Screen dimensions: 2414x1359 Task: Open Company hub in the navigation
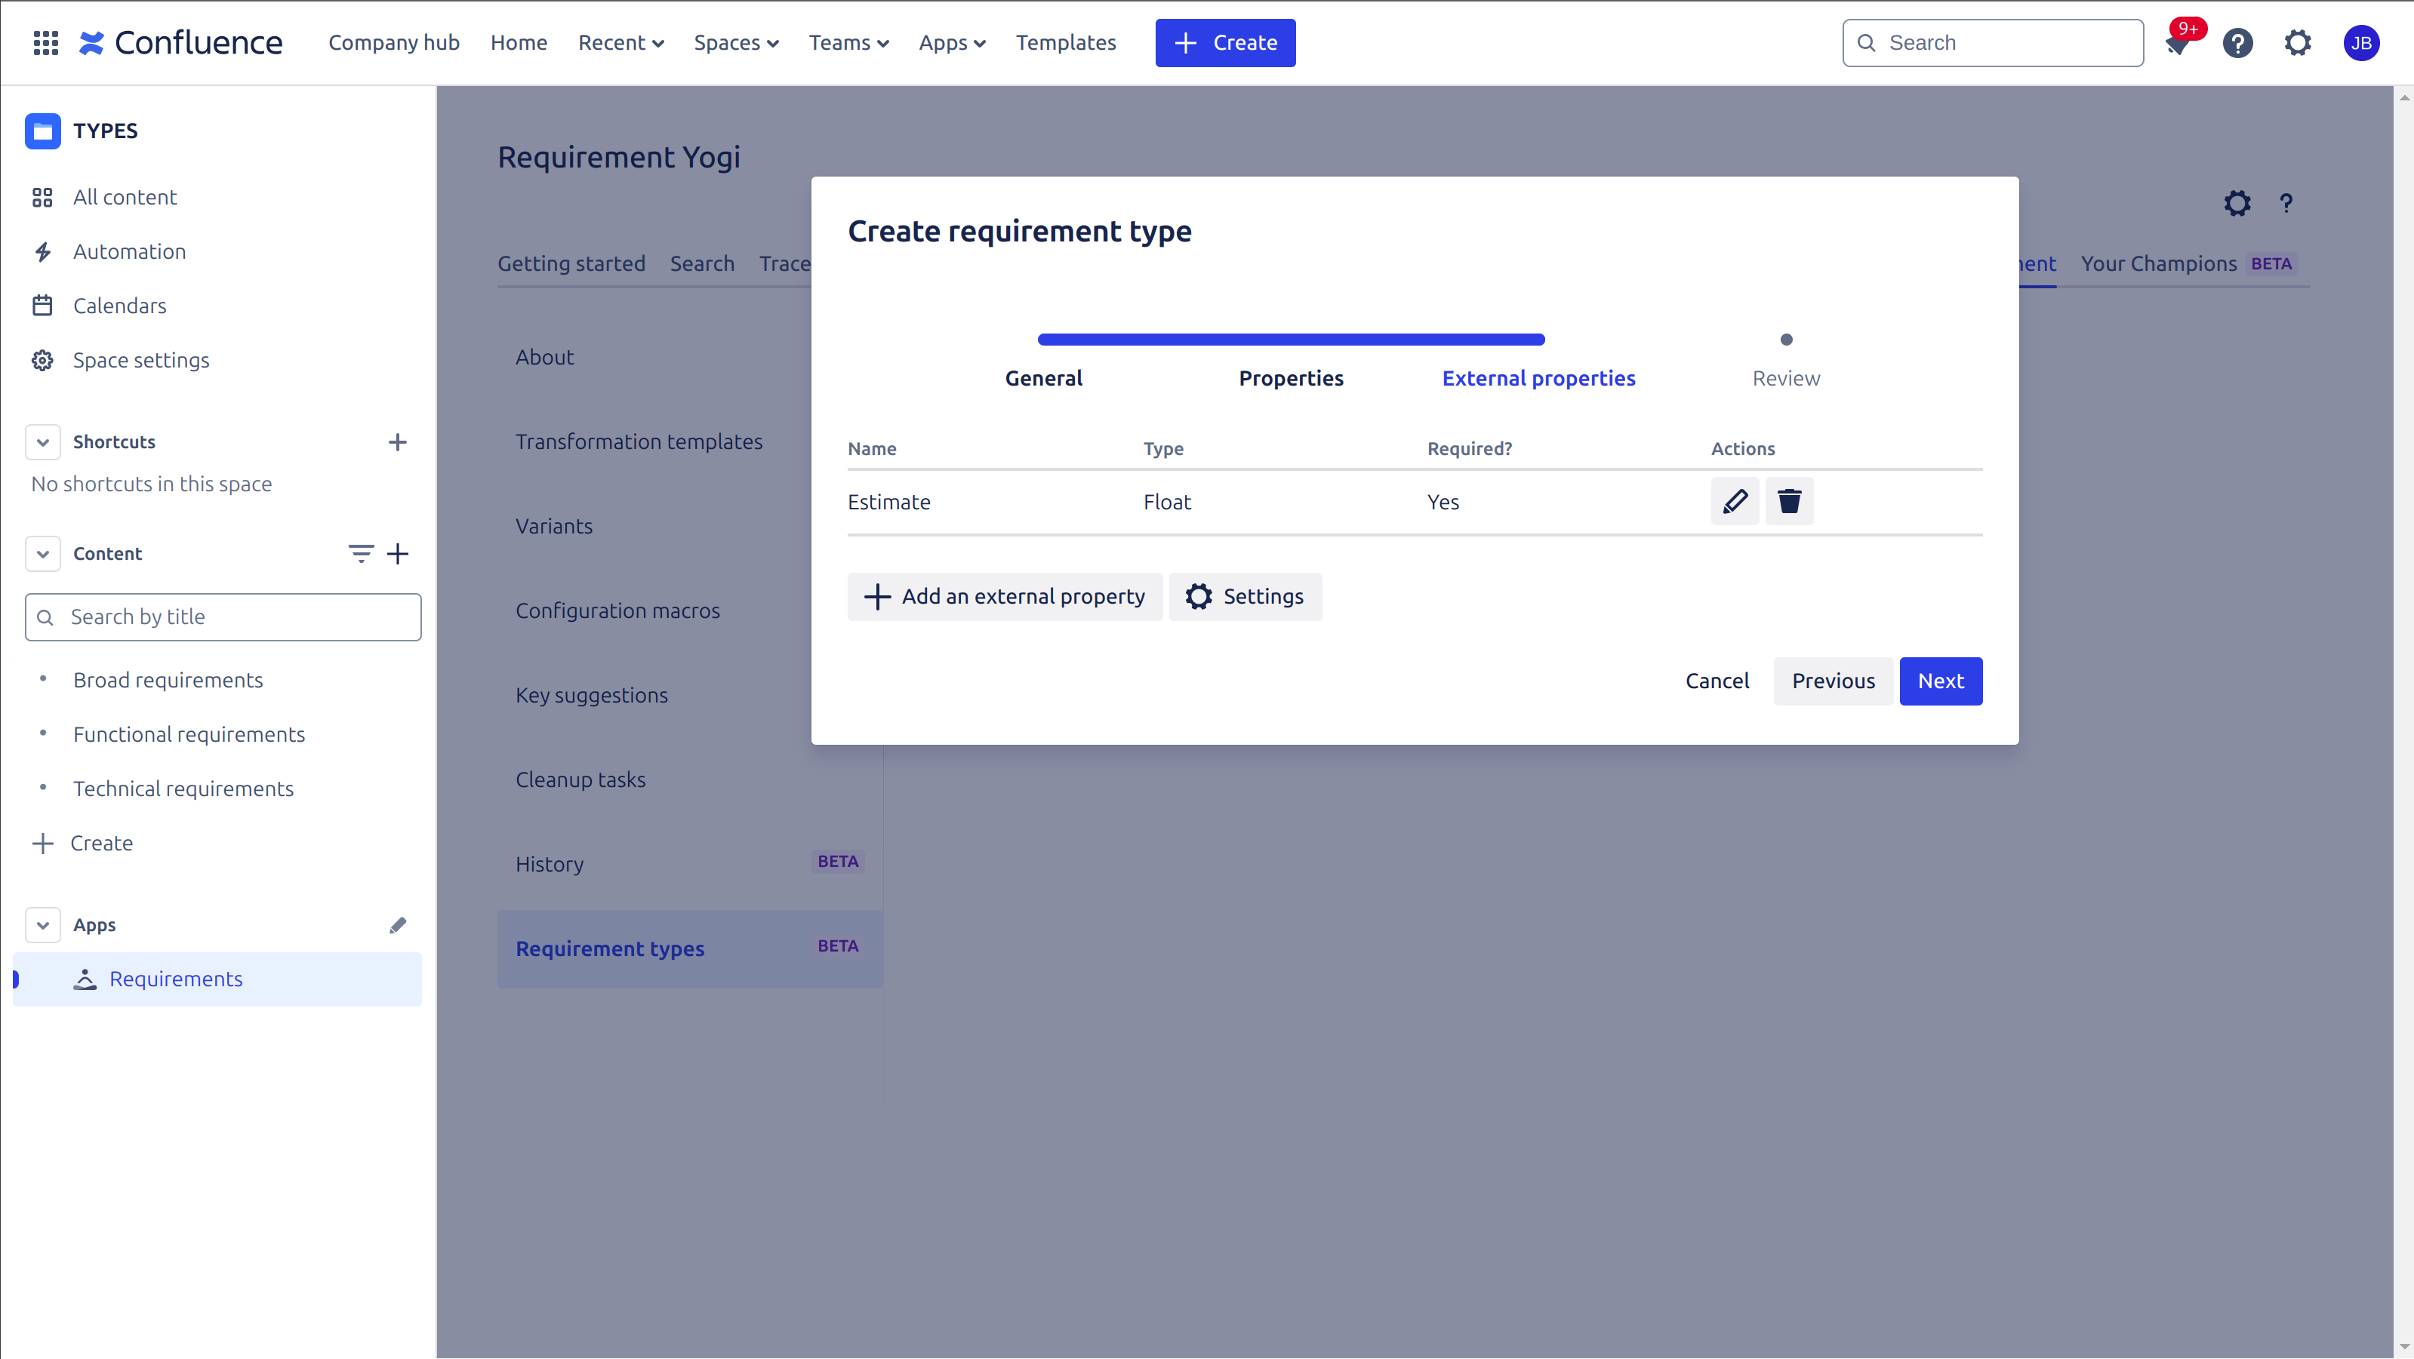[x=393, y=43]
